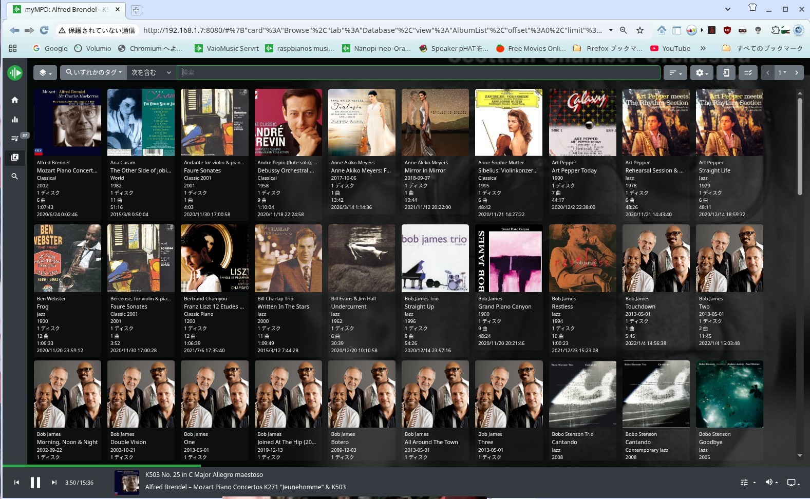The width and height of the screenshot is (810, 499).
Task: Click the green myMPD logo
Action: [x=15, y=73]
